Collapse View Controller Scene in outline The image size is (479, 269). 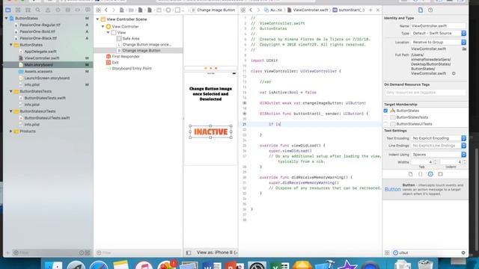click(98, 19)
